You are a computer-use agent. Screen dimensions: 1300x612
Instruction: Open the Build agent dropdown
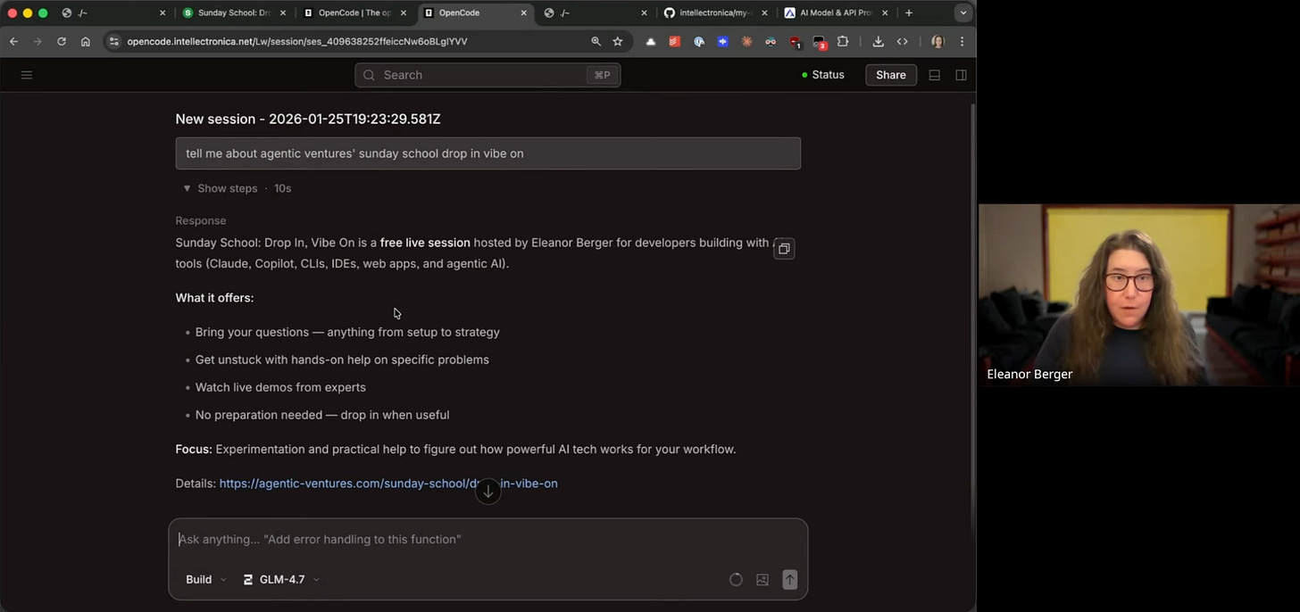(x=205, y=580)
